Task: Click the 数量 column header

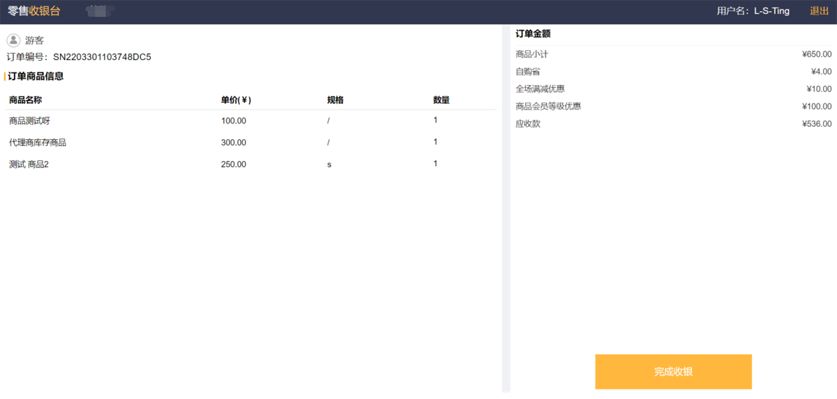Action: pyautogui.click(x=441, y=100)
